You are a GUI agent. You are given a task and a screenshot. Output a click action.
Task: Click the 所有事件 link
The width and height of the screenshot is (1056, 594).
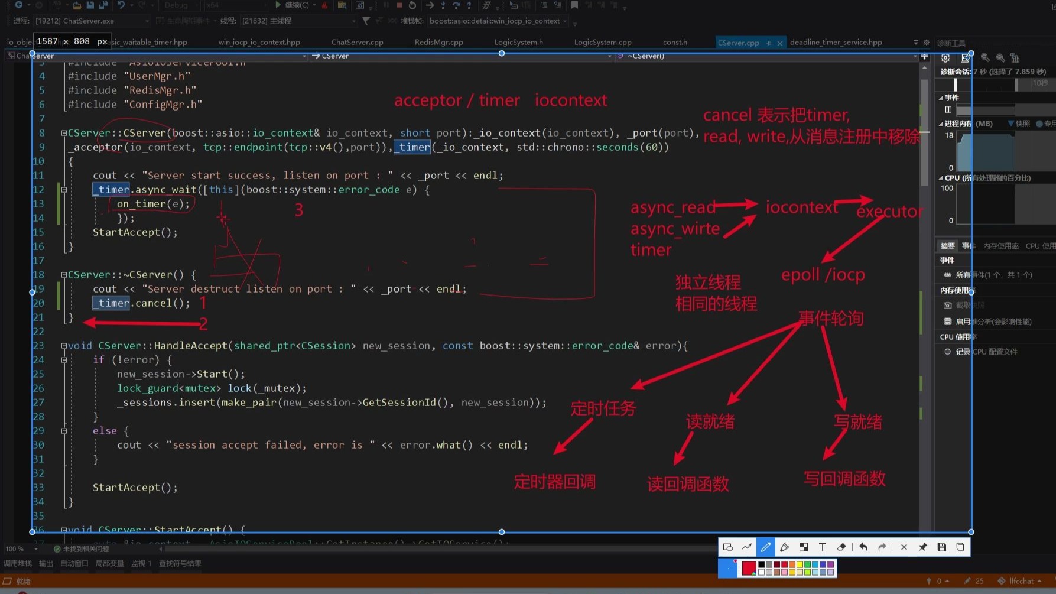pos(994,275)
